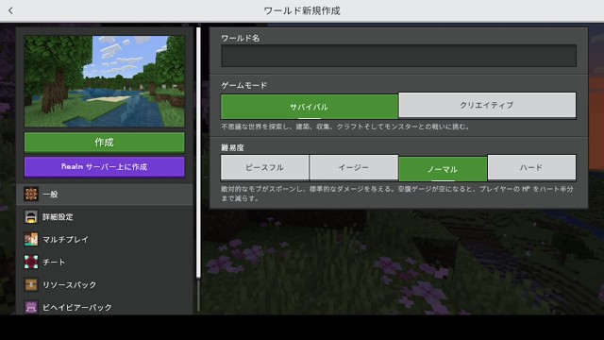The image size is (604, 340).
Task: Open the マルチプレイ settings tab
Action: (x=65, y=239)
